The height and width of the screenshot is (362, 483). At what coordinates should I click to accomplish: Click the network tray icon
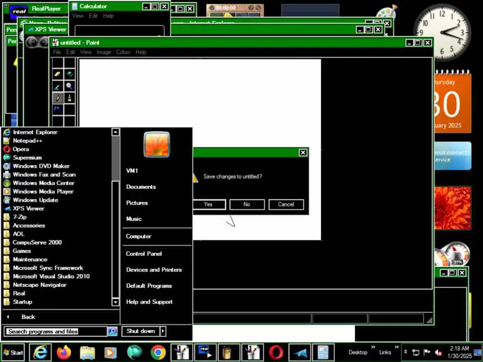coord(416,352)
